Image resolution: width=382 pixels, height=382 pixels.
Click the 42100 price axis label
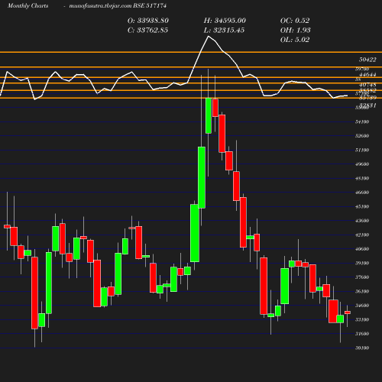point(362,235)
